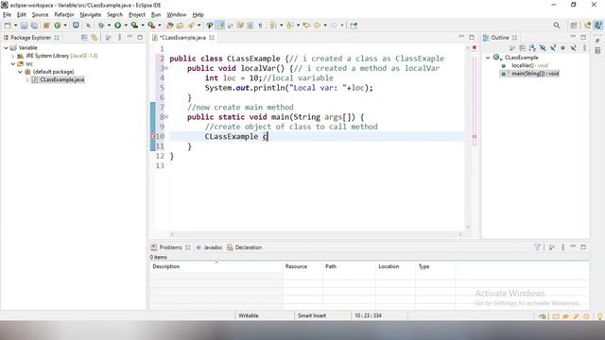Toggle Hide Non-Public Members in Outline
The width and height of the screenshot is (605, 340).
coord(563,48)
